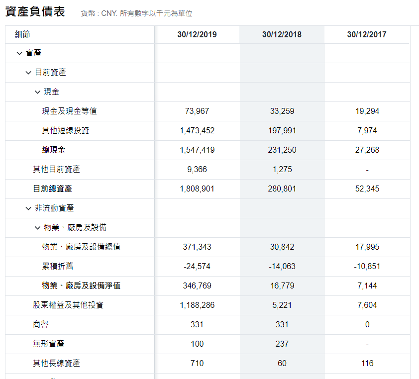
Task: Collapse the 非流動資產 section chevron
Action: 28,208
